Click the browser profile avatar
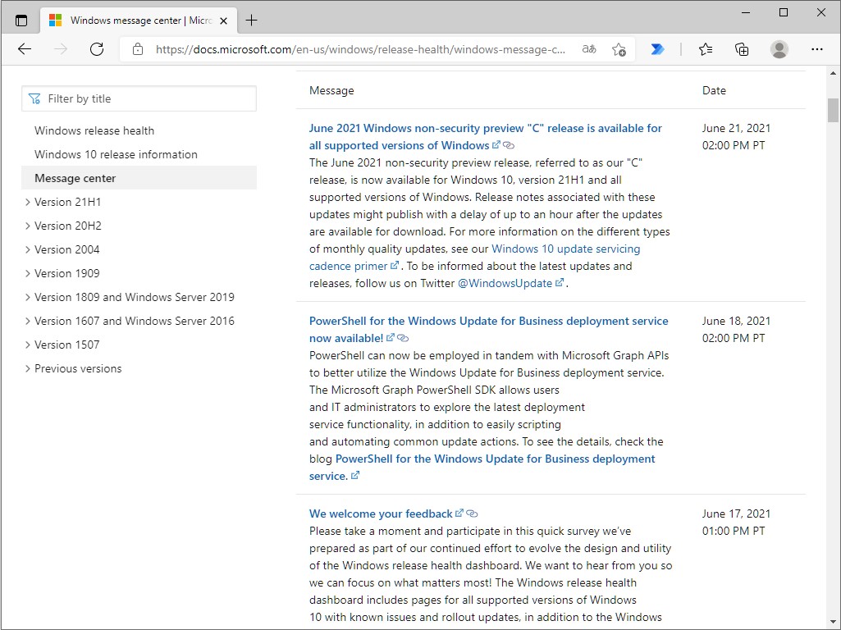Image resolution: width=841 pixels, height=630 pixels. coord(779,49)
